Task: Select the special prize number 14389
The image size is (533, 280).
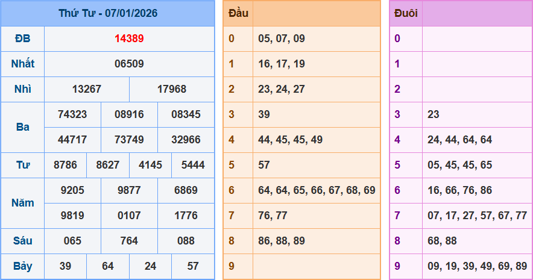Action: click(x=129, y=39)
